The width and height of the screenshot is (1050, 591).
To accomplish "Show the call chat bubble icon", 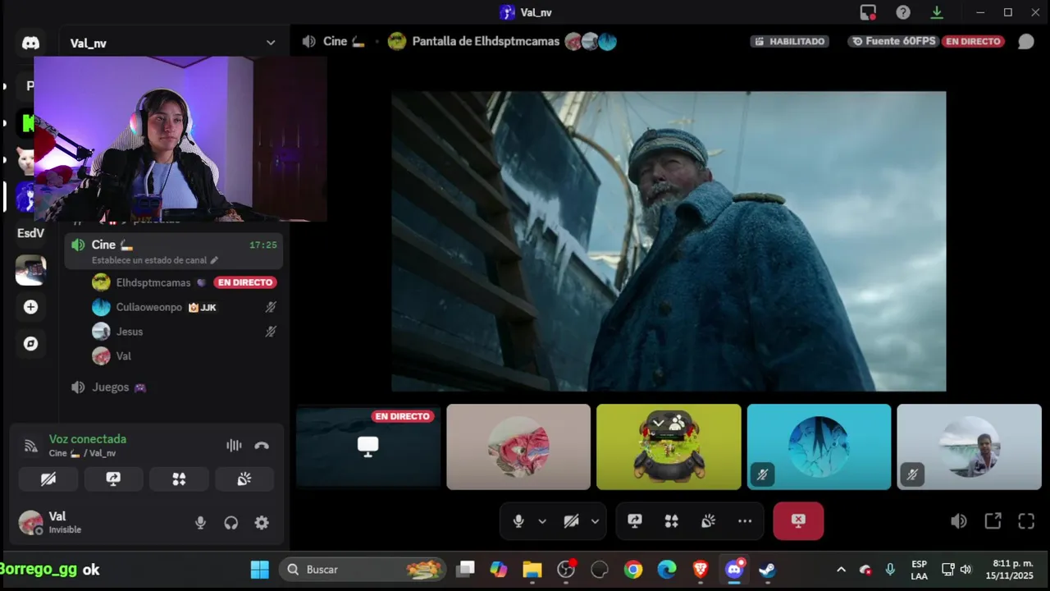I will point(1026,41).
